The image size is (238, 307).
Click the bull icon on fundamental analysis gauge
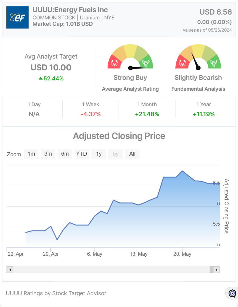pos(214,64)
